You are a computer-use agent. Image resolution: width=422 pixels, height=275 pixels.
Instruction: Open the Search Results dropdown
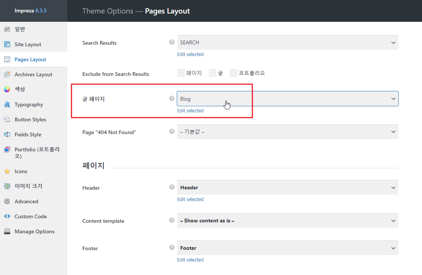pos(287,42)
